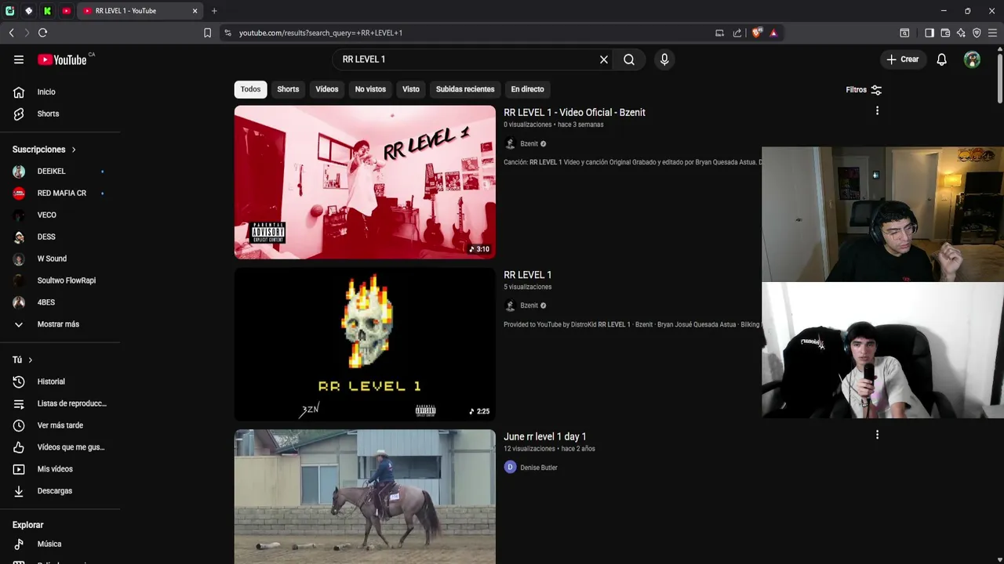Click the magnifier search button
Image resolution: width=1004 pixels, height=564 pixels.
coord(629,60)
